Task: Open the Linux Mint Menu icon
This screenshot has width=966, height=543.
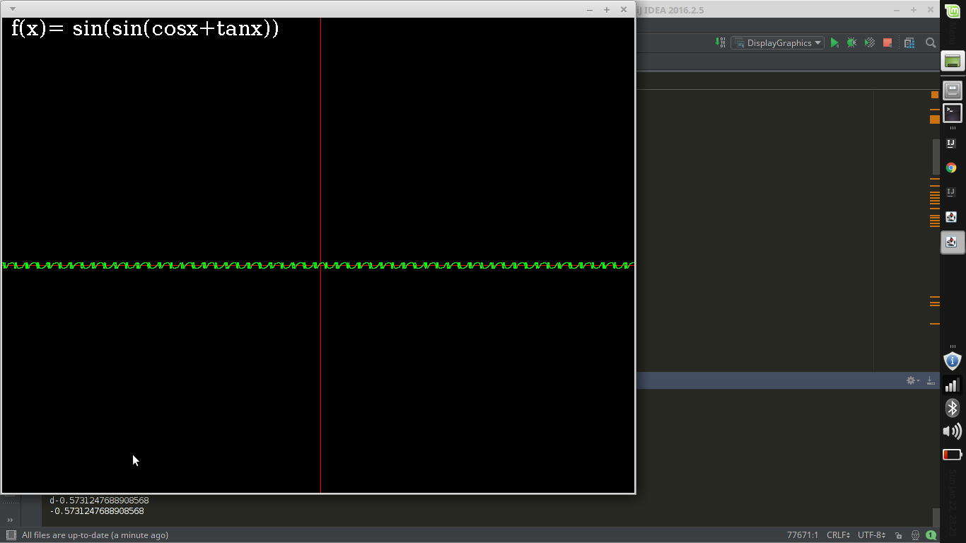Action: pos(953,10)
